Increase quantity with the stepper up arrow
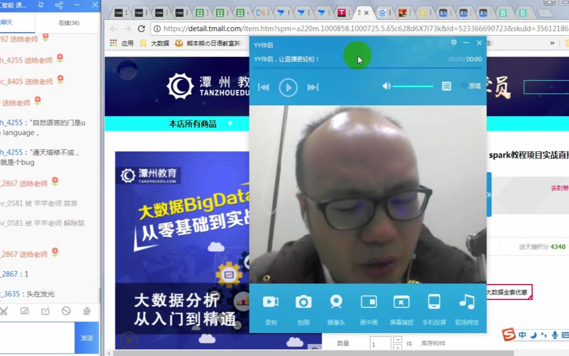This screenshot has height=356, width=569. (x=398, y=339)
